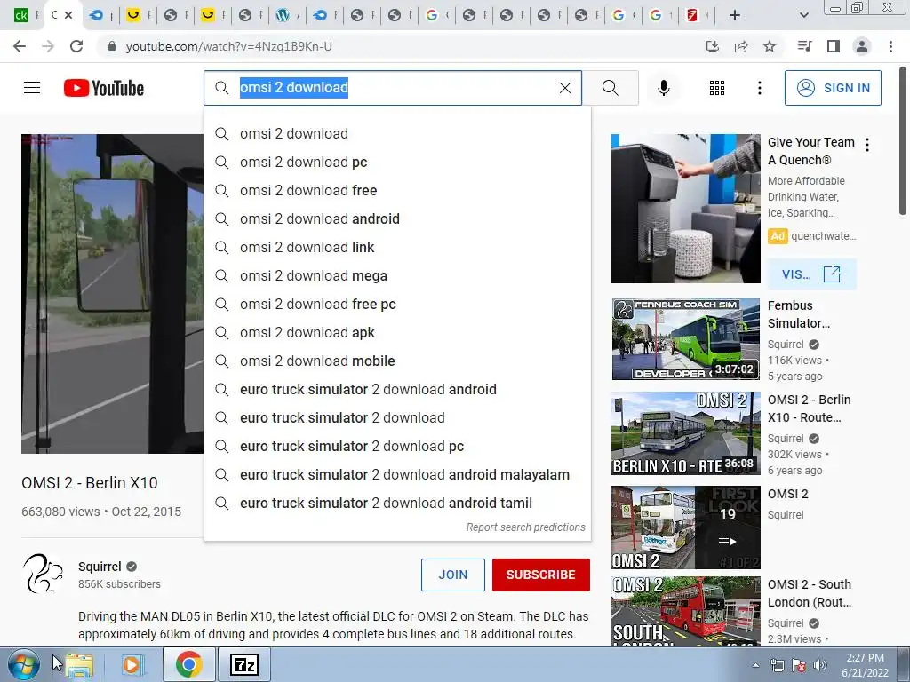Click the VIS... visit site ad button

tap(811, 274)
